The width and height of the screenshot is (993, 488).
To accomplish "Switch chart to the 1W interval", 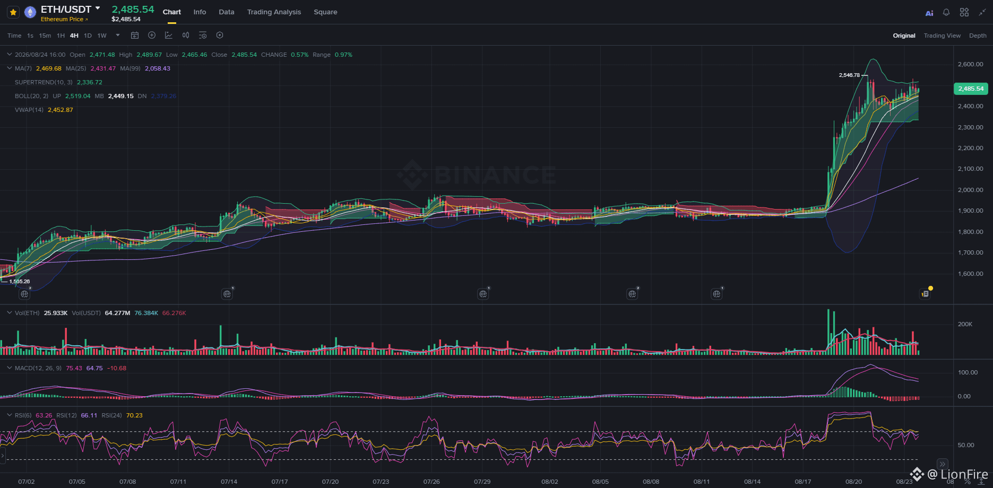I will pos(102,36).
